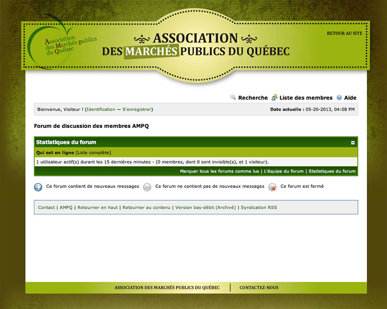
Task: Open the Liste complète online users link
Action: [93, 152]
